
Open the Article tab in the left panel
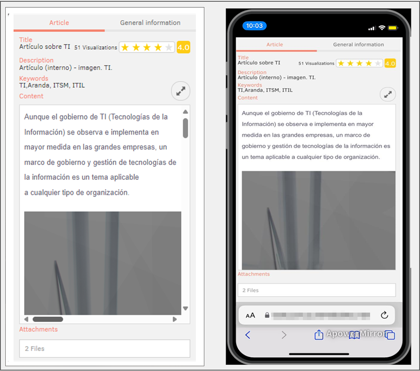[x=59, y=23]
